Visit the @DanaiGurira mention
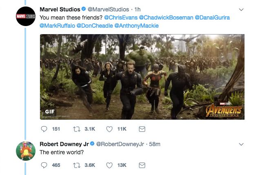The image size is (258, 175). (x=212, y=17)
